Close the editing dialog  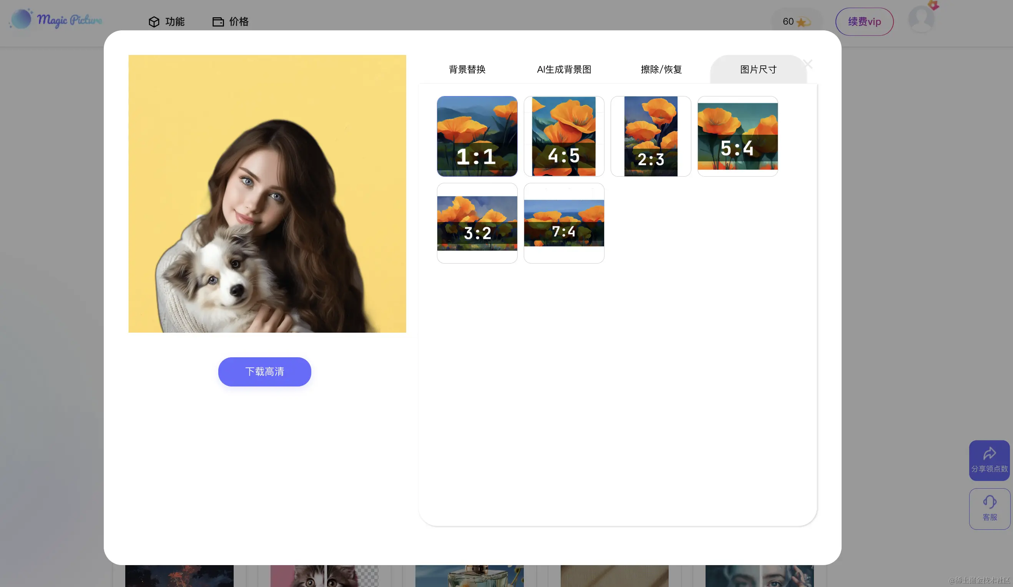pos(809,63)
